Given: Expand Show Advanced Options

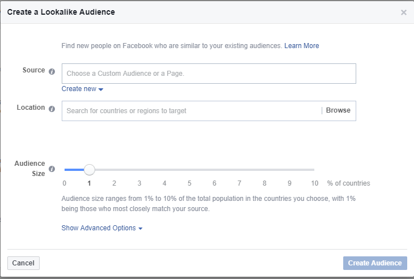Looking at the screenshot, I should pyautogui.click(x=102, y=228).
